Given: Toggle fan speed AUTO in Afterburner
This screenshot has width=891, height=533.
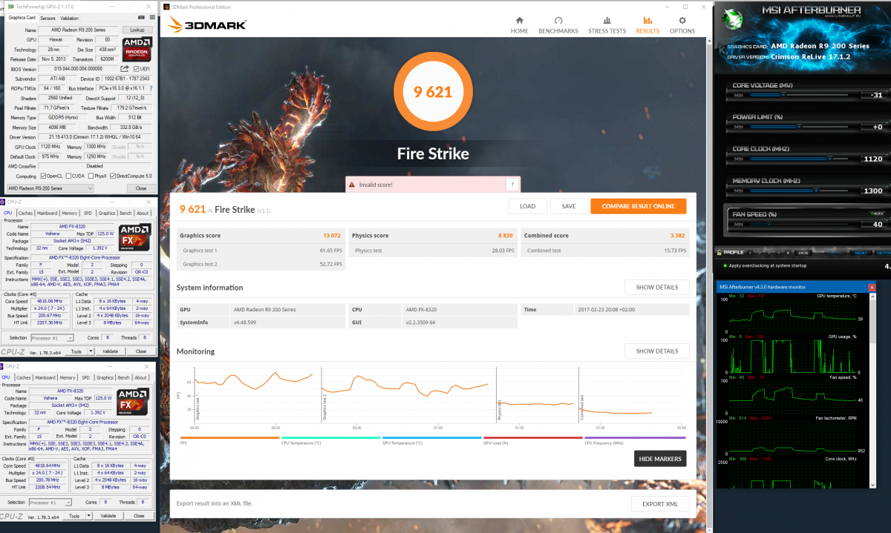Looking at the screenshot, I should pyautogui.click(x=878, y=213).
